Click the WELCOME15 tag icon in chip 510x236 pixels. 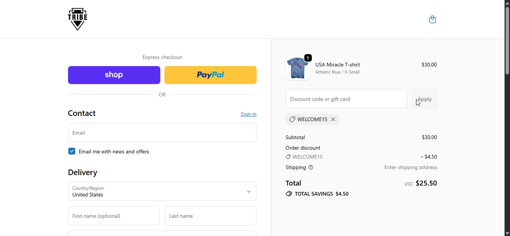pyautogui.click(x=292, y=119)
